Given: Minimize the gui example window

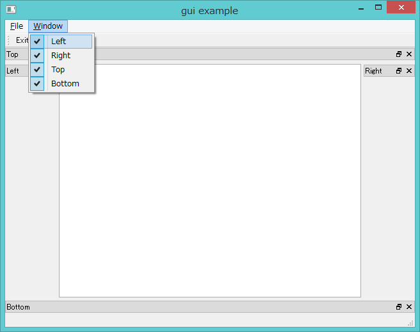Looking at the screenshot, I should coord(361,8).
